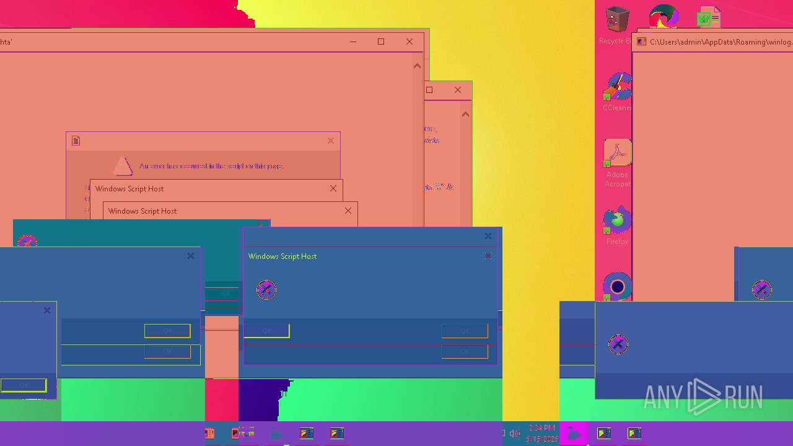Open the first pinned taskbar app icon
This screenshot has width=793, height=446.
pyautogui.click(x=209, y=433)
